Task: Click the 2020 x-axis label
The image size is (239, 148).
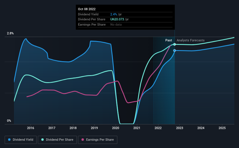Action: (x=116, y=128)
